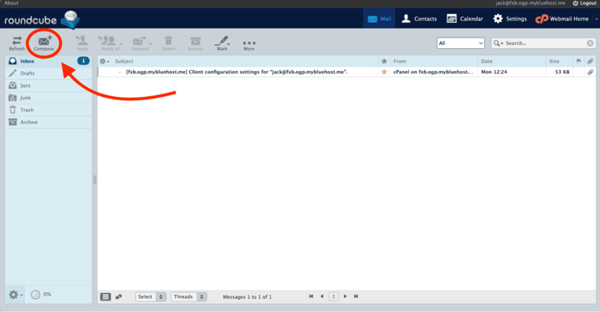The height and width of the screenshot is (312, 600).
Task: Switch to the Calendar tab
Action: coord(465,19)
